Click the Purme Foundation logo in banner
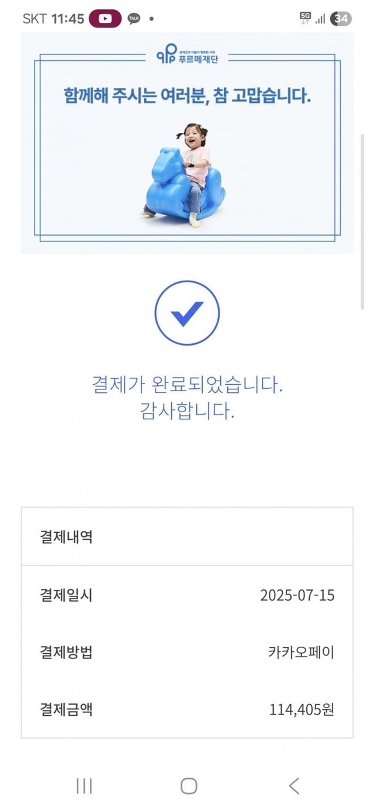The image size is (374, 811). coord(187,57)
